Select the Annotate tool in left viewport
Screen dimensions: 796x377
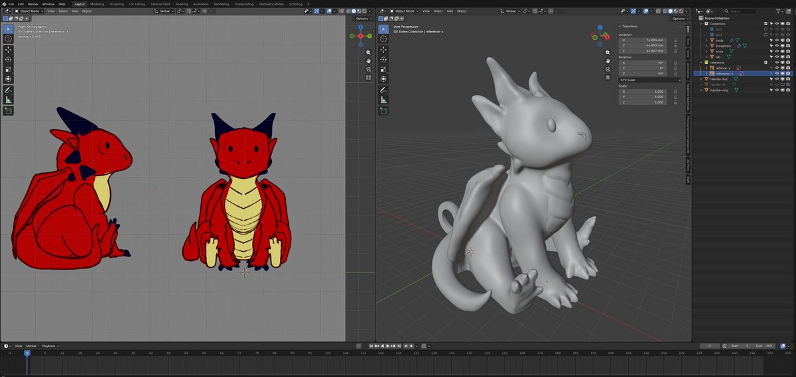[9, 89]
